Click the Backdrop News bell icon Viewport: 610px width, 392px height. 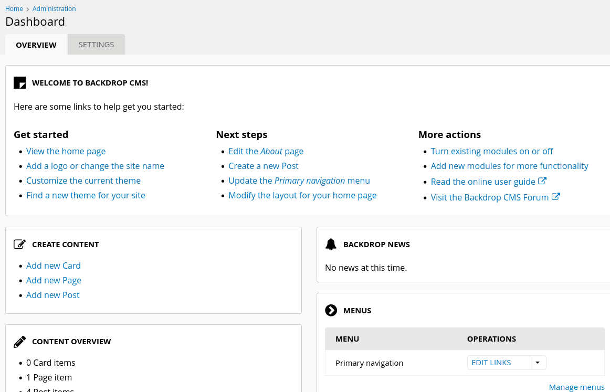coord(331,245)
